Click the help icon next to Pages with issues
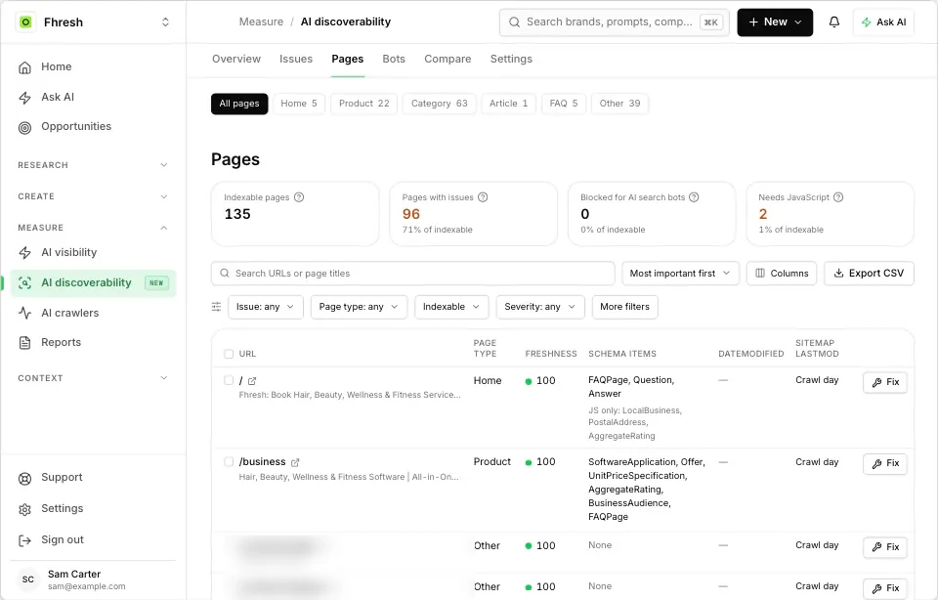 coord(483,197)
